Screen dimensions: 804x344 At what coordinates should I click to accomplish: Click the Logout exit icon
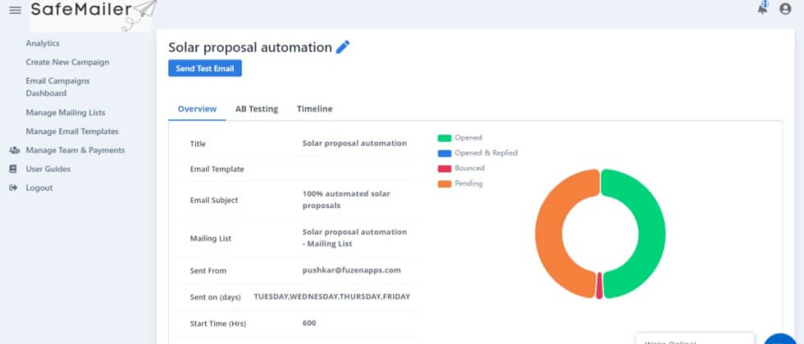pyautogui.click(x=13, y=188)
